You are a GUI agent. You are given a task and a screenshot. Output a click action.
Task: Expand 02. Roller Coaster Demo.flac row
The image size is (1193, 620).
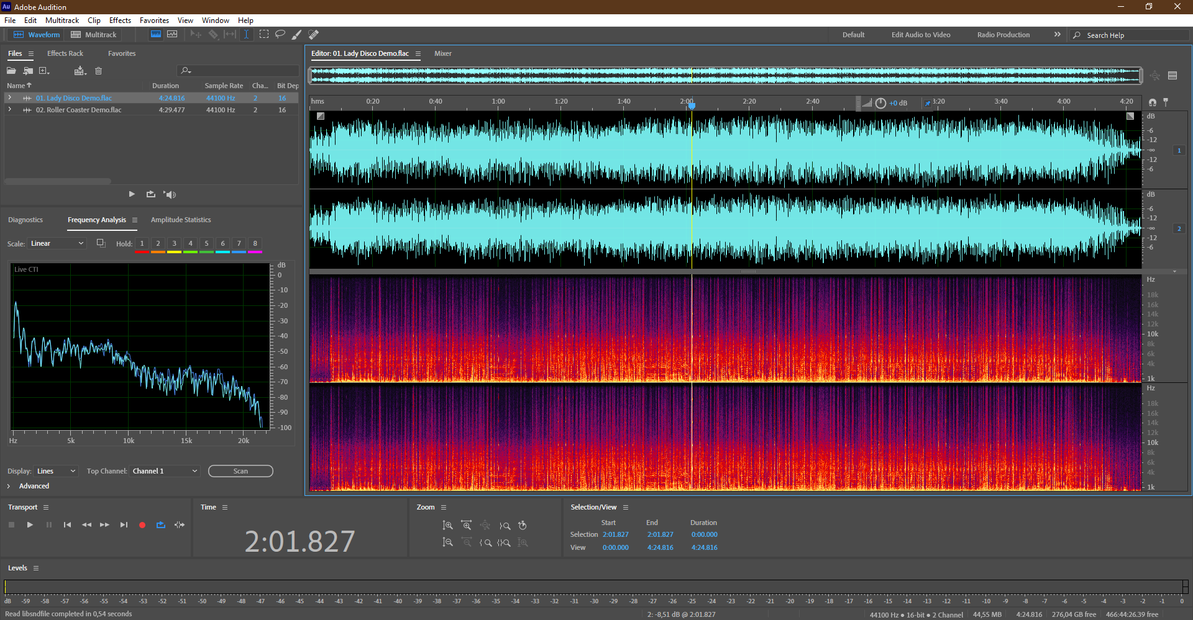[9, 109]
